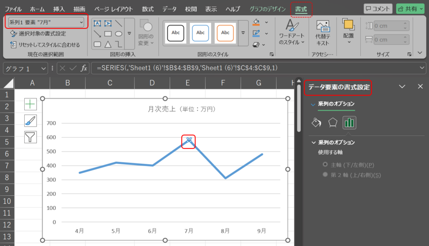Select the diagonal line shape

coord(119,23)
